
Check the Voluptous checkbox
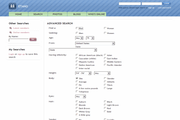[x=77, y=91]
